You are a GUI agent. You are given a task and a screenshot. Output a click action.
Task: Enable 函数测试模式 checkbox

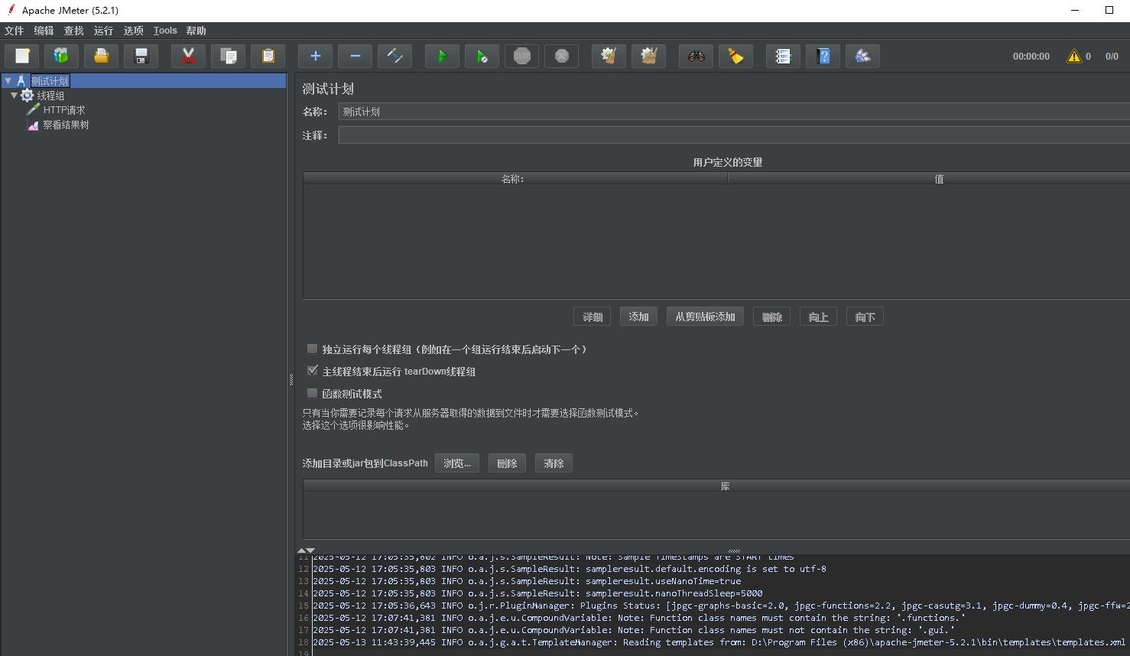pos(312,393)
